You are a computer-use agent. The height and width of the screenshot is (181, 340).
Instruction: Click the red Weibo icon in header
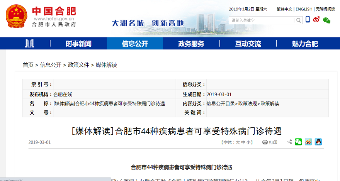click(317, 20)
